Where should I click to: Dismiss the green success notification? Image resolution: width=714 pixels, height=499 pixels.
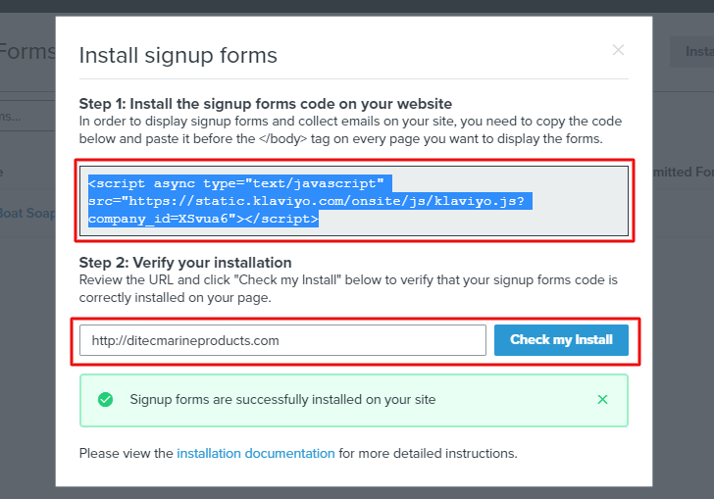(x=602, y=399)
